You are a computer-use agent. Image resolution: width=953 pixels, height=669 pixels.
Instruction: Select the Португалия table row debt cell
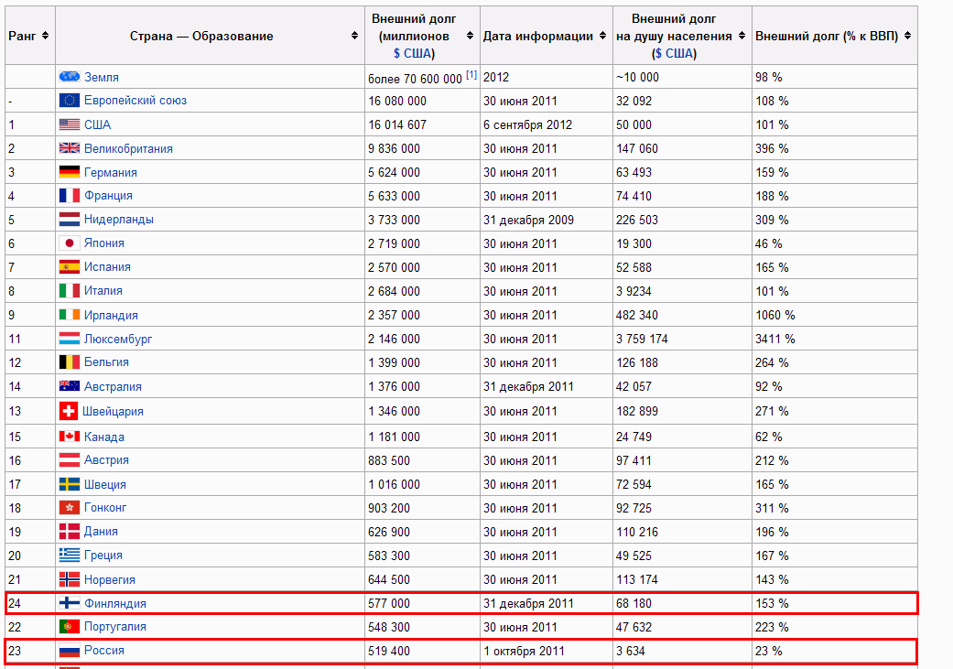coord(388,627)
